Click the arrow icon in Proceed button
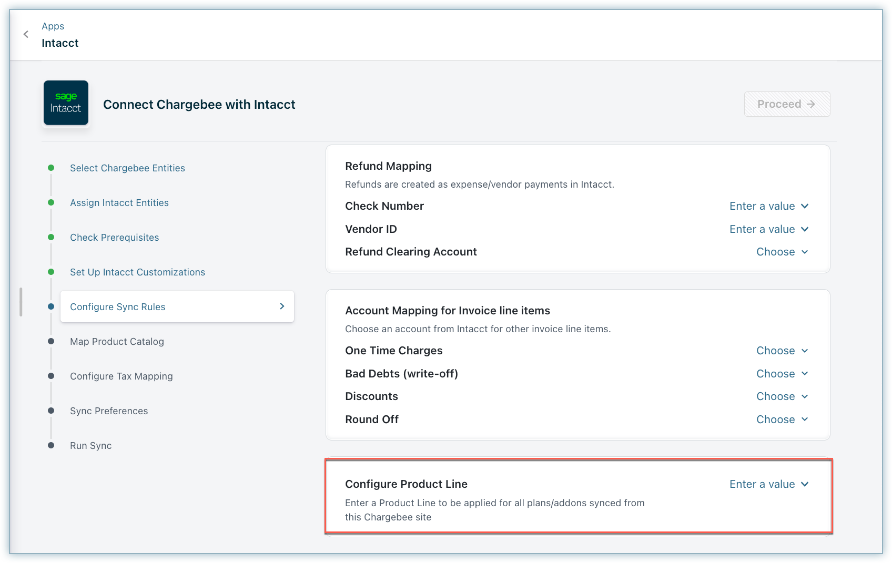892x563 pixels. point(811,104)
